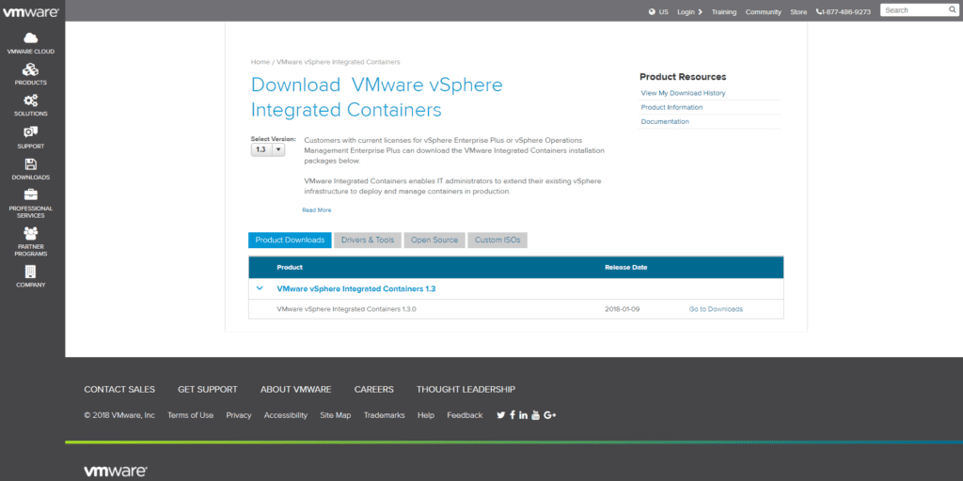Open VMware LinkedIn page icon
The width and height of the screenshot is (963, 481).
point(523,415)
